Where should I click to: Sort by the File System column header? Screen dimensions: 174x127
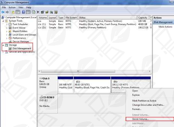[x=71, y=17]
